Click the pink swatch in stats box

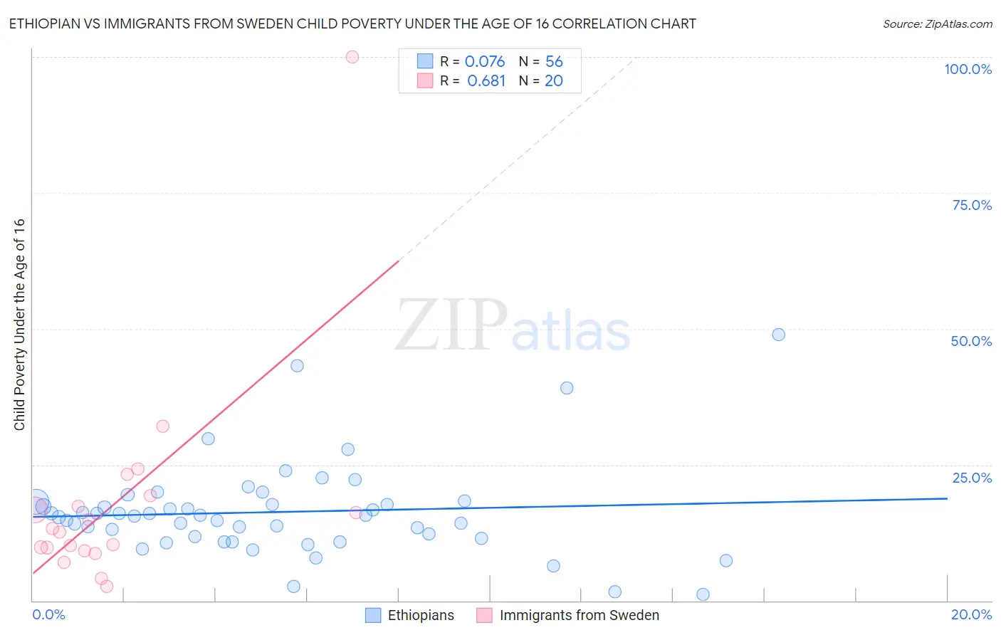click(x=425, y=80)
